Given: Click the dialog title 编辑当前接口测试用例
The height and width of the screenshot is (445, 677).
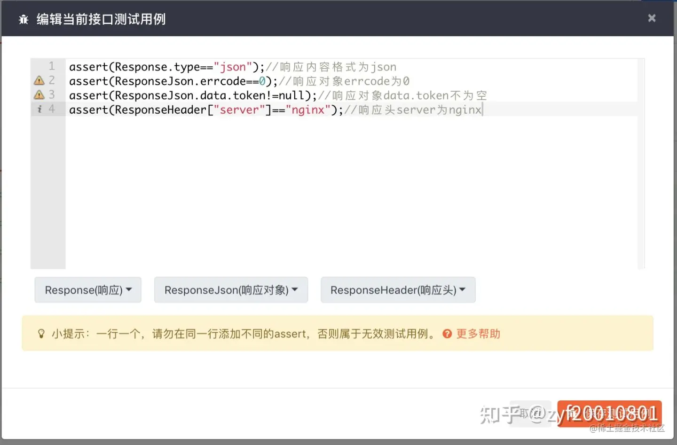Looking at the screenshot, I should pos(101,19).
